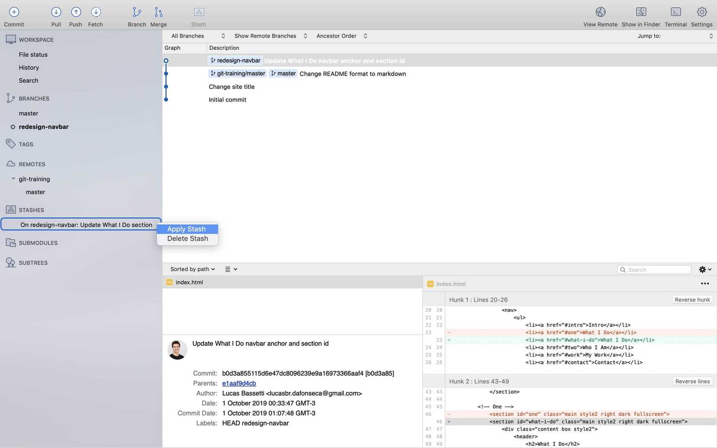Click the Commit toolbar icon

pos(14,12)
